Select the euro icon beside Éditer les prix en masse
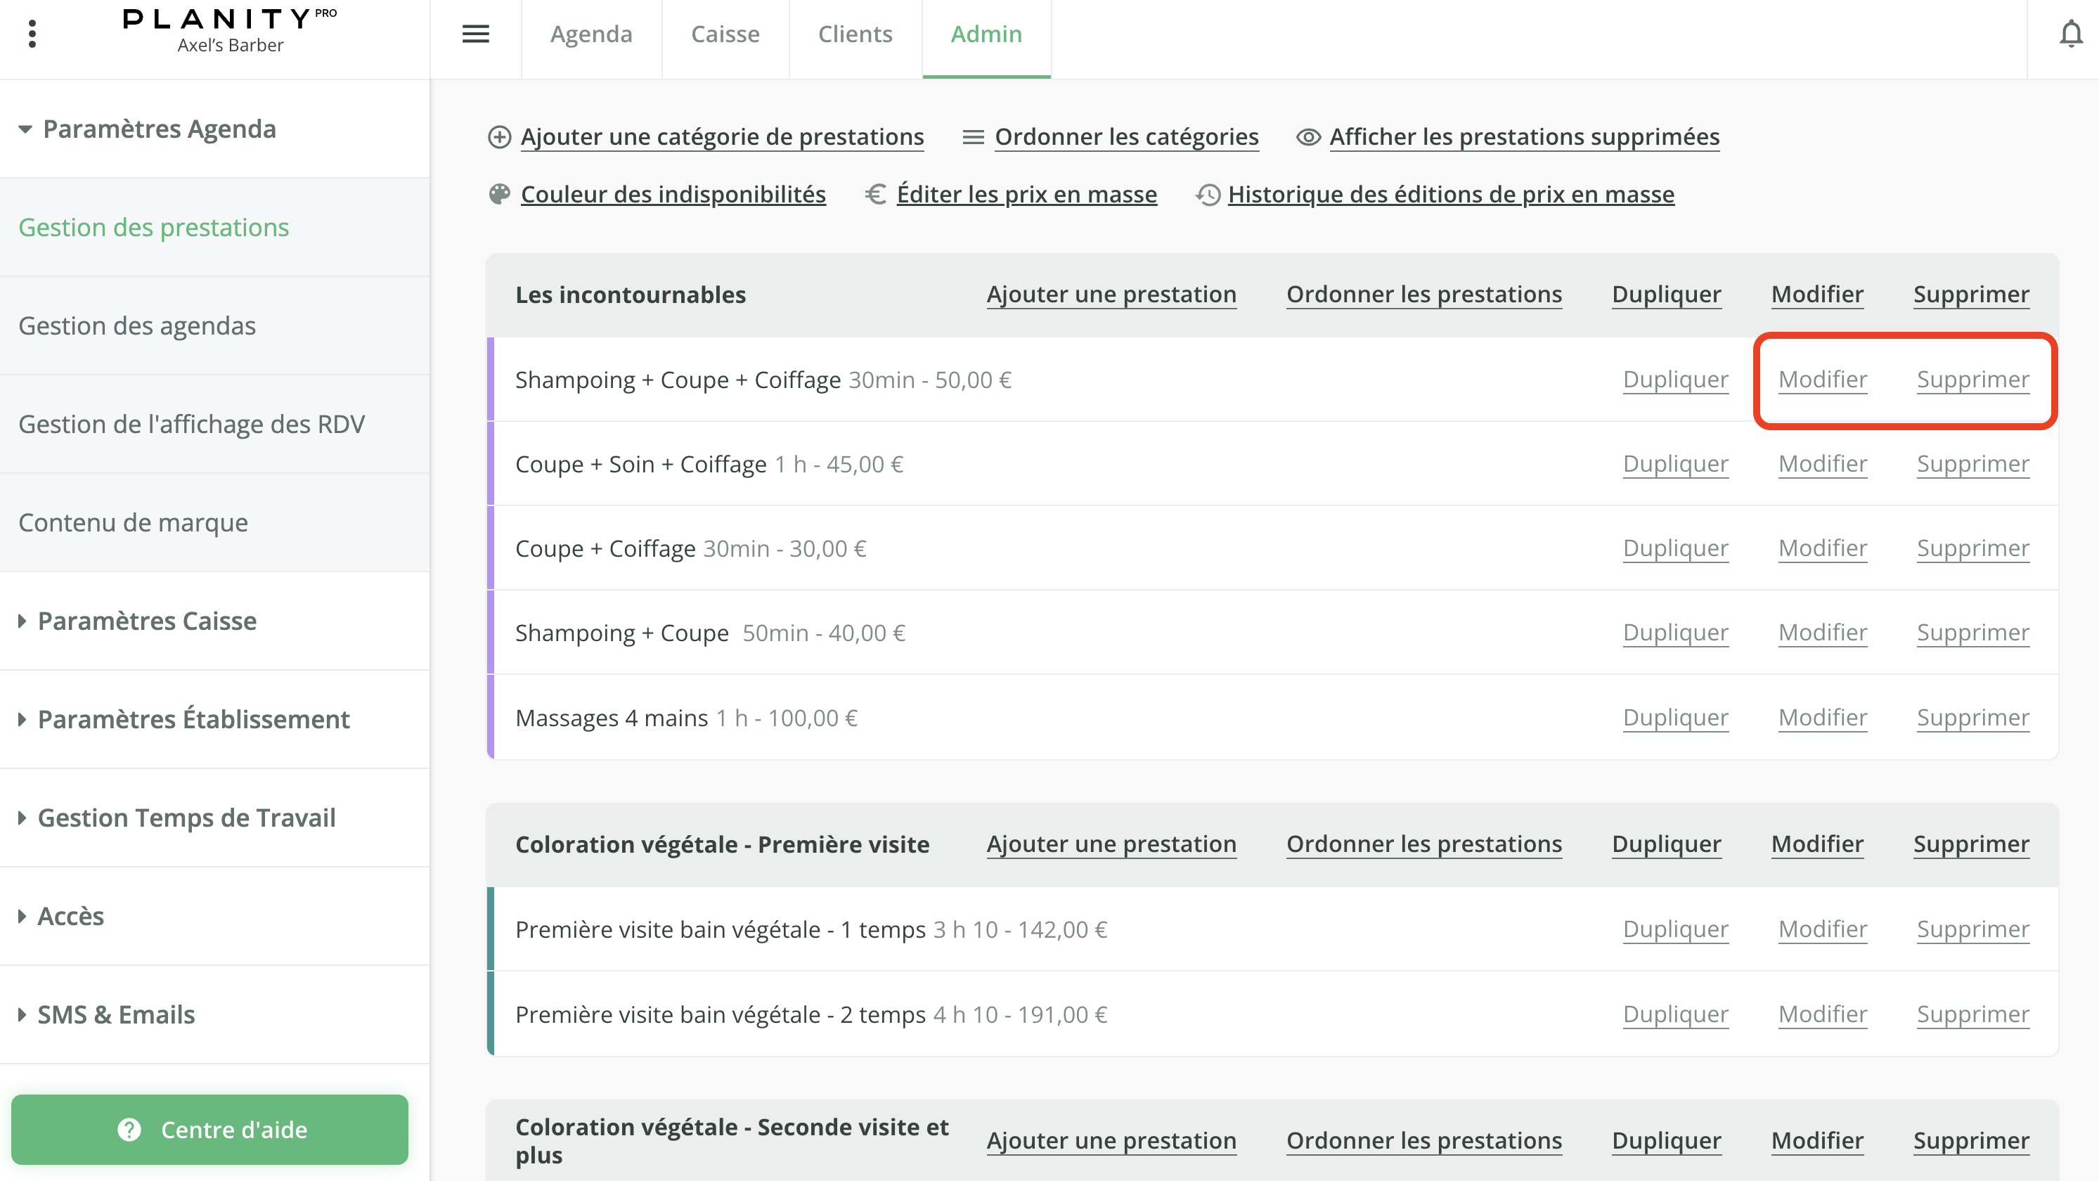 [x=875, y=194]
